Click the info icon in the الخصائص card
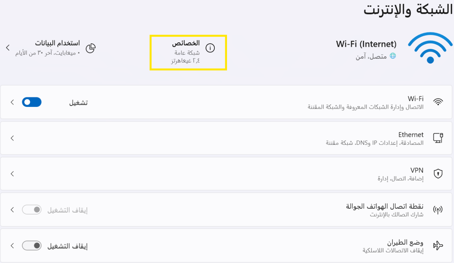Image resolution: width=454 pixels, height=263 pixels. (210, 47)
